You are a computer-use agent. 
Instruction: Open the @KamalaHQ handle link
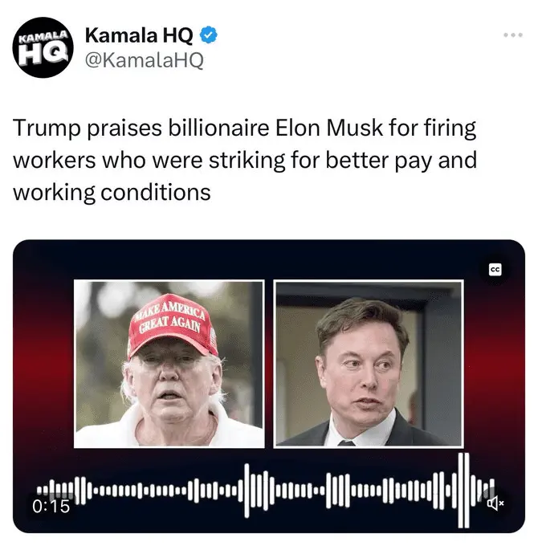[145, 60]
